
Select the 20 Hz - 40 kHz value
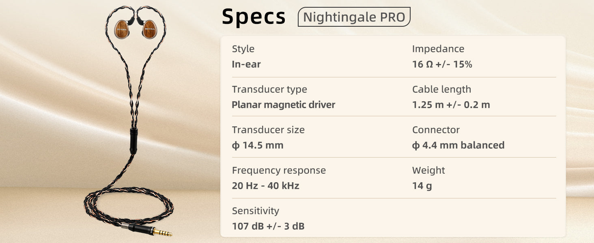tap(265, 186)
